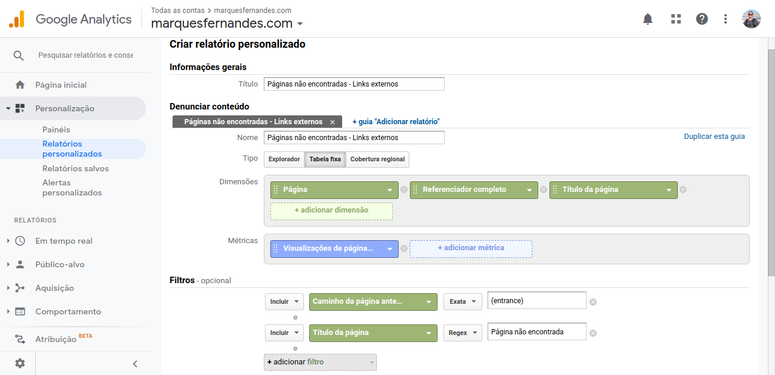This screenshot has height=375, width=775.
Task: Open the notifications bell
Action: (648, 19)
